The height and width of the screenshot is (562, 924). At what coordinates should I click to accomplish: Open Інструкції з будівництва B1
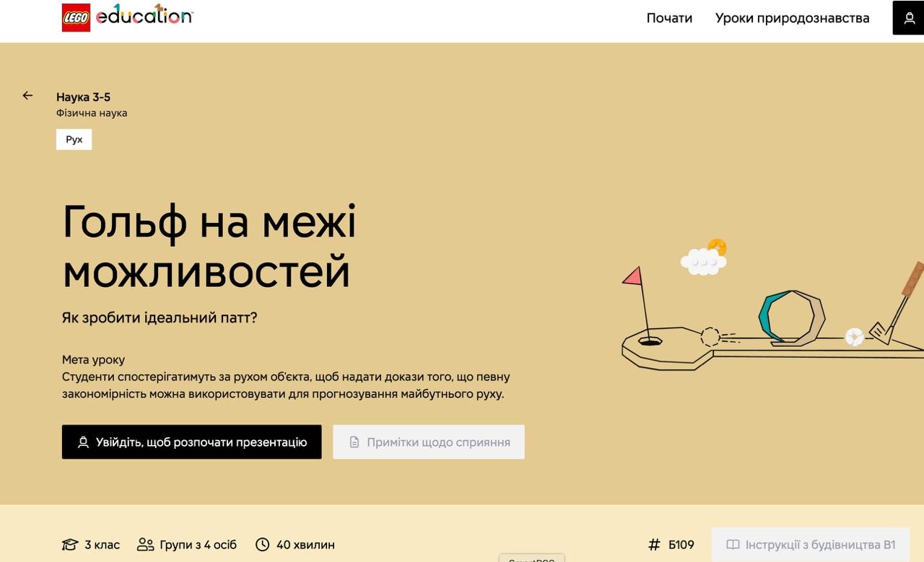tap(811, 545)
